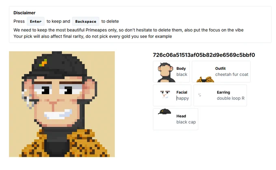Viewport: 276px width, 170px height.
Task: Click the 'double loop R' value text
Action: (x=231, y=98)
